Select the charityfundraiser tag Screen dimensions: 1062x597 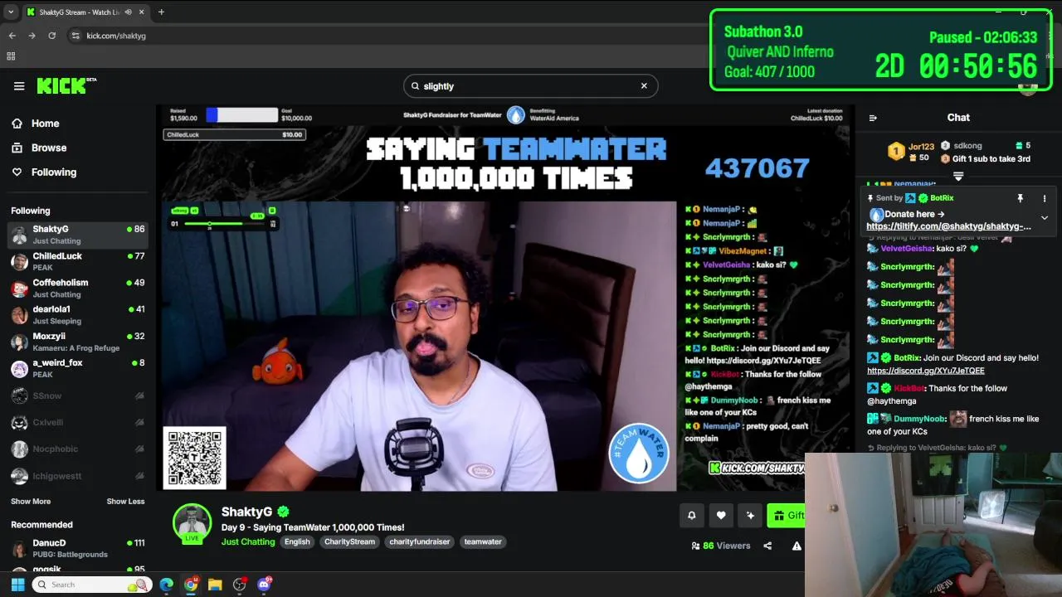point(420,541)
